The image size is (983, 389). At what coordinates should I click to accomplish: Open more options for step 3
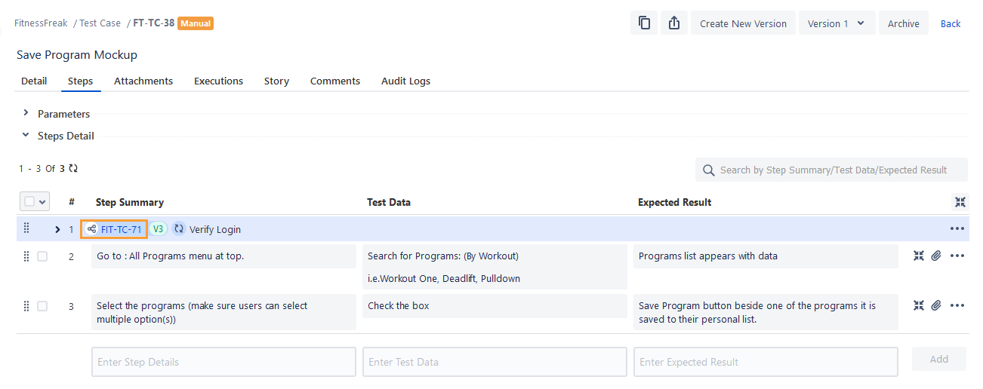pyautogui.click(x=957, y=305)
